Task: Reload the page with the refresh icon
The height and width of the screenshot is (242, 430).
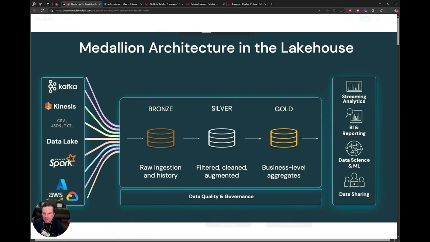Action: click(x=42, y=10)
